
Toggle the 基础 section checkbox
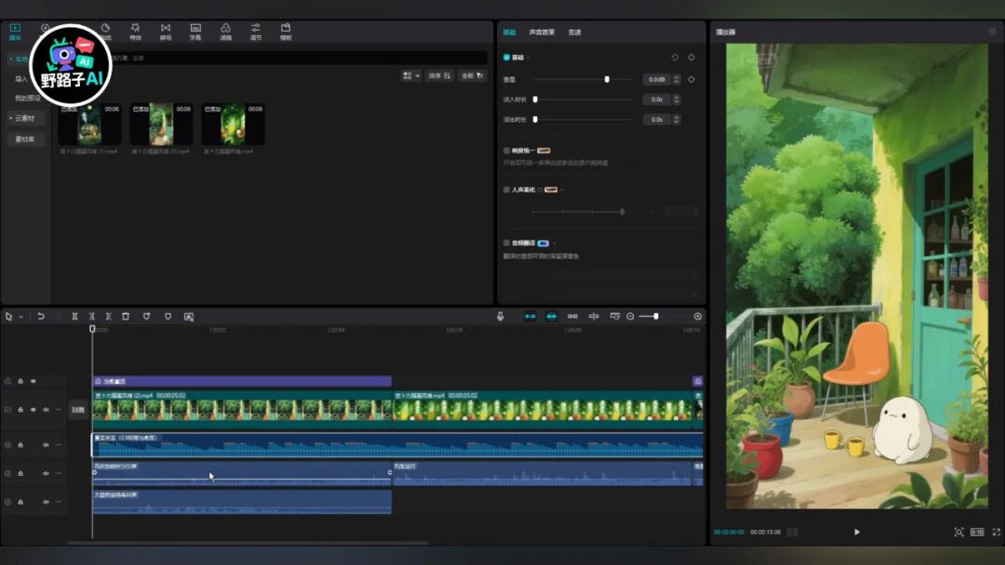506,57
